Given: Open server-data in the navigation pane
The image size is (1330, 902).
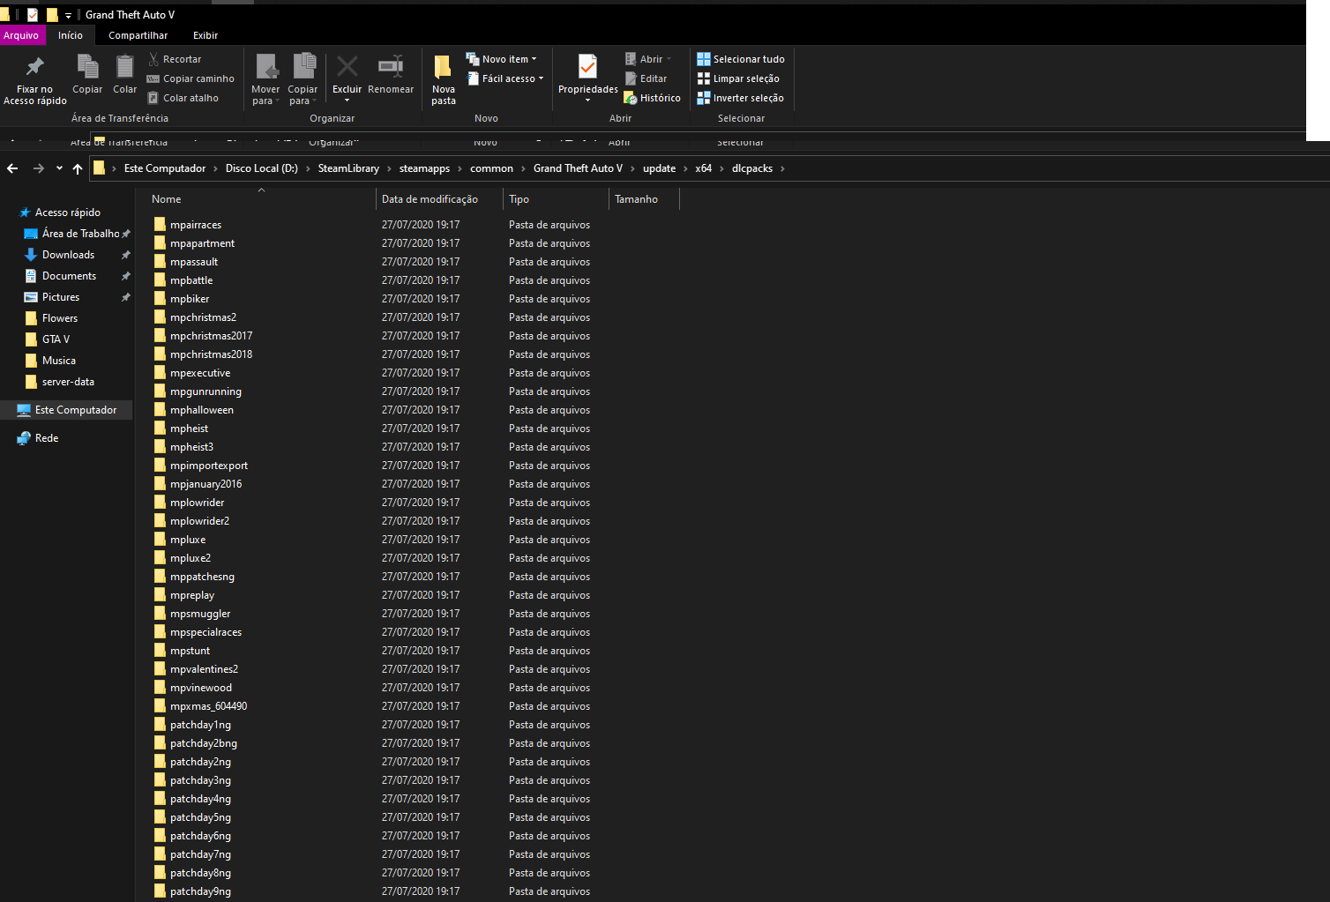Looking at the screenshot, I should tap(68, 382).
